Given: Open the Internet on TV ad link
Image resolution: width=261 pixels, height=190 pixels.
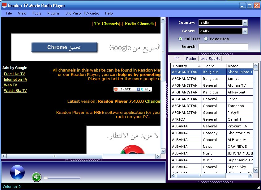Looking at the screenshot, I should [x=15, y=80].
